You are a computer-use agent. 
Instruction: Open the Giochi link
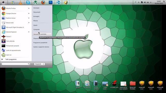tap(35, 25)
